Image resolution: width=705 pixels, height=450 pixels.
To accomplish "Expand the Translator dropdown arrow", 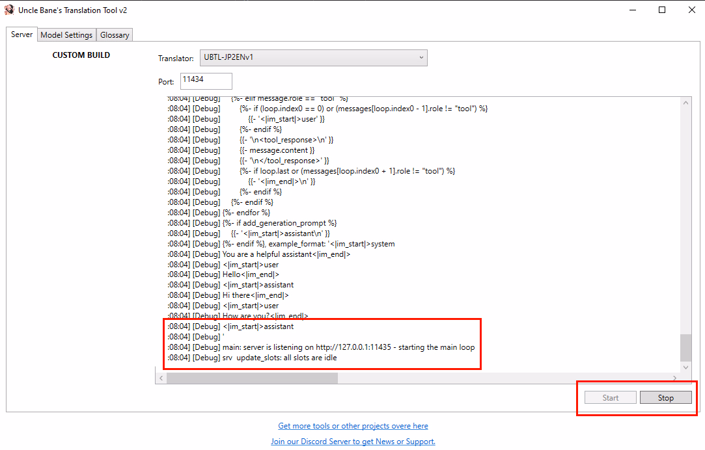I will click(421, 58).
